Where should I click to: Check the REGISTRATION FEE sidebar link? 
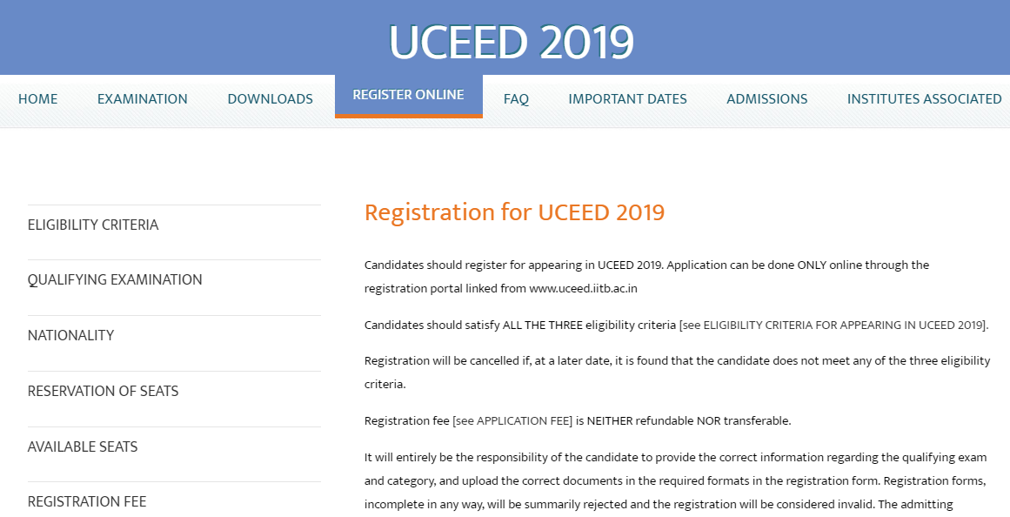[87, 501]
